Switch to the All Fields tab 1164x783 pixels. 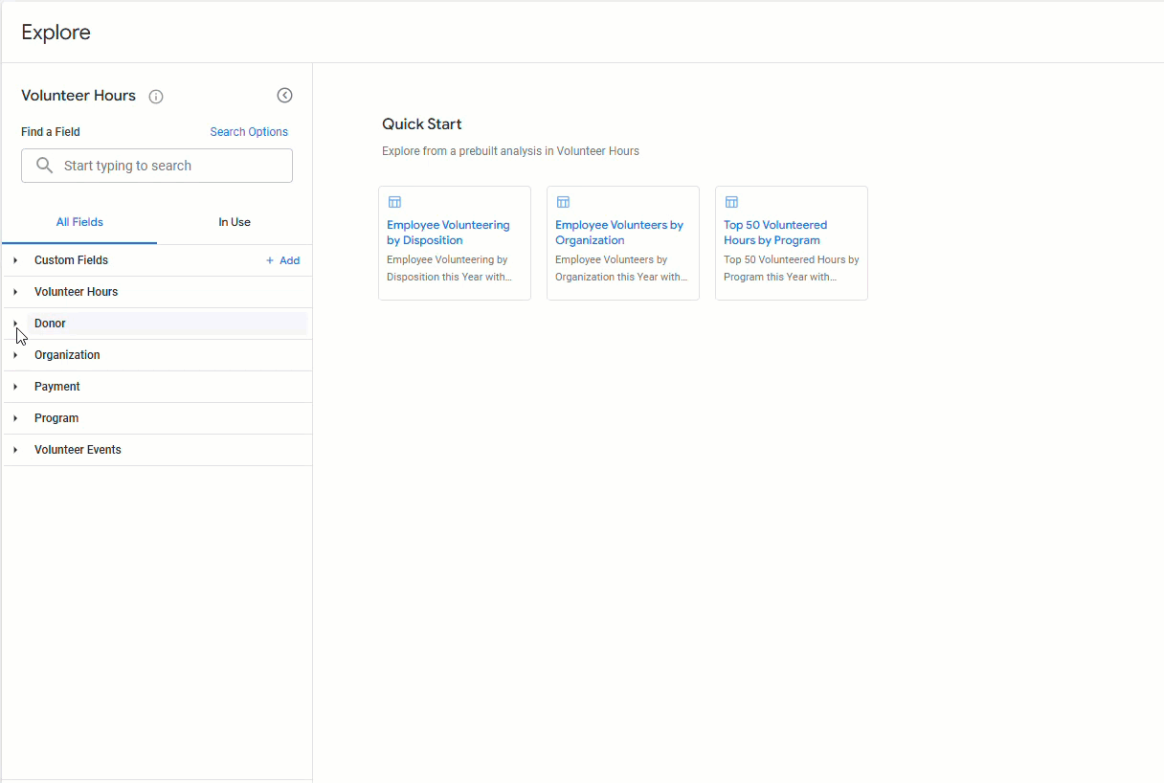pyautogui.click(x=79, y=222)
